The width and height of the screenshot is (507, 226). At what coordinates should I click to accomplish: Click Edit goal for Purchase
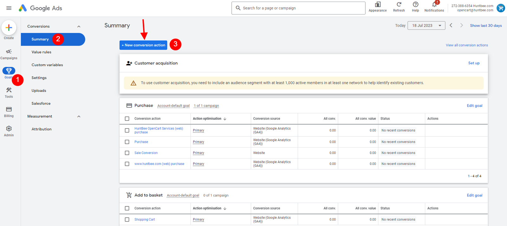click(474, 106)
